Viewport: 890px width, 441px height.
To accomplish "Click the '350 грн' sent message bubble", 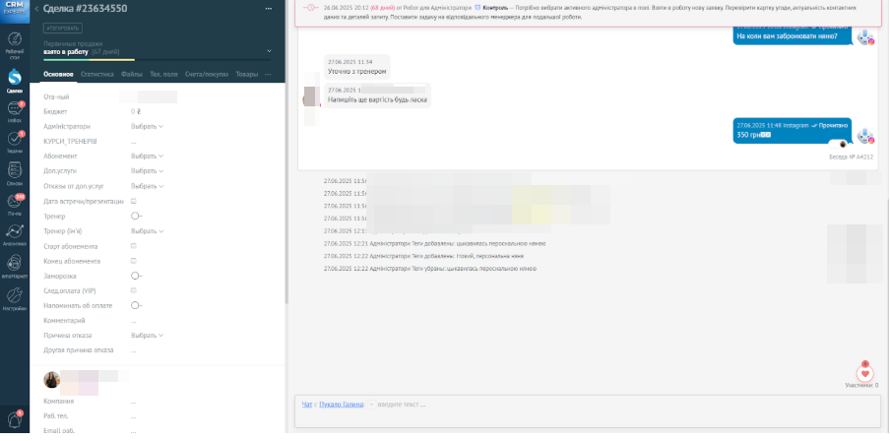I will 793,131.
